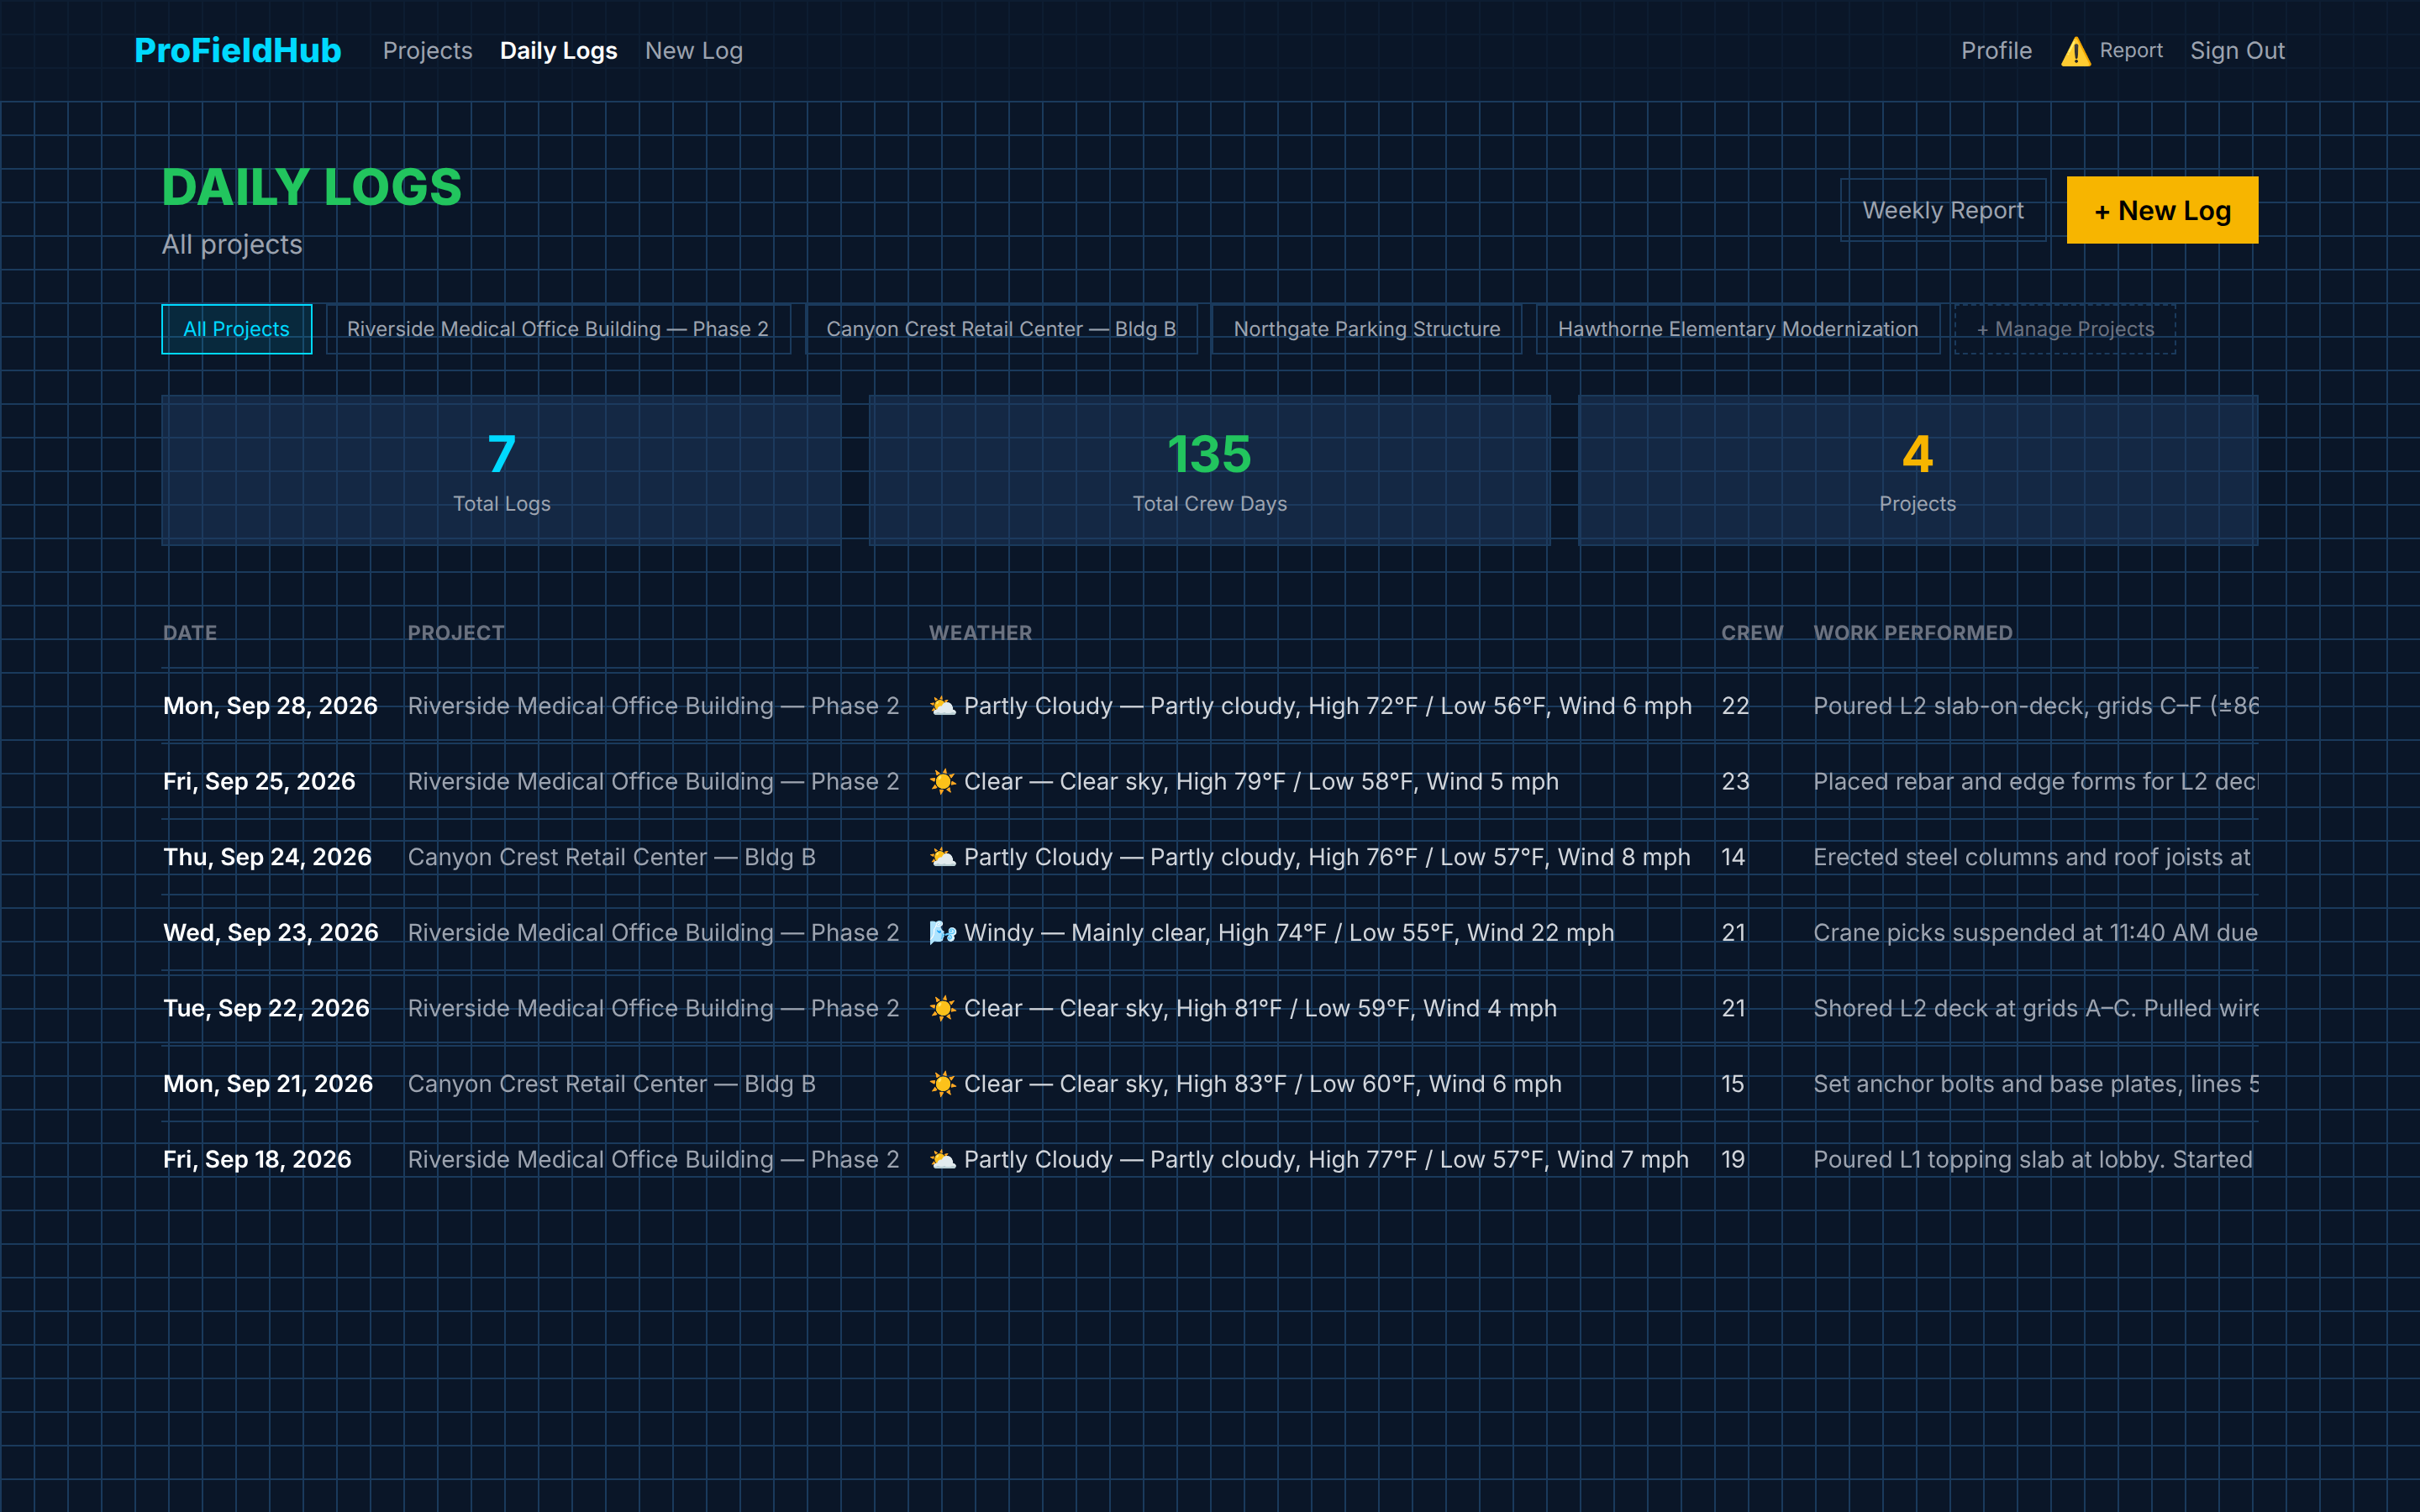
Task: Open the Fri, Sep 25, 2026 log
Action: pyautogui.click(x=1210, y=781)
